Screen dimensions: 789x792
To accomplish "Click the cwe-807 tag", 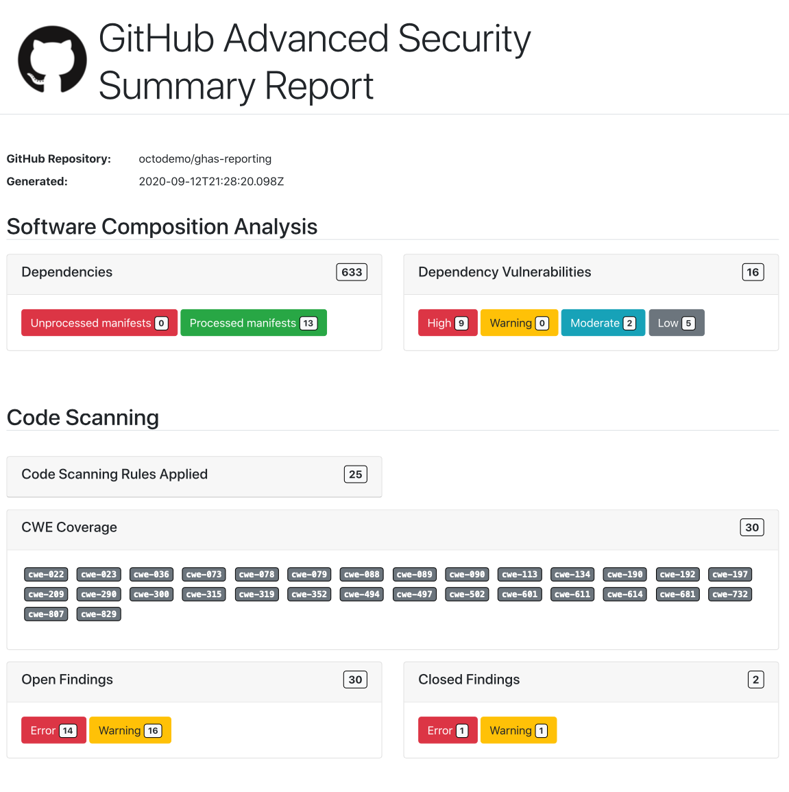I will pos(46,614).
